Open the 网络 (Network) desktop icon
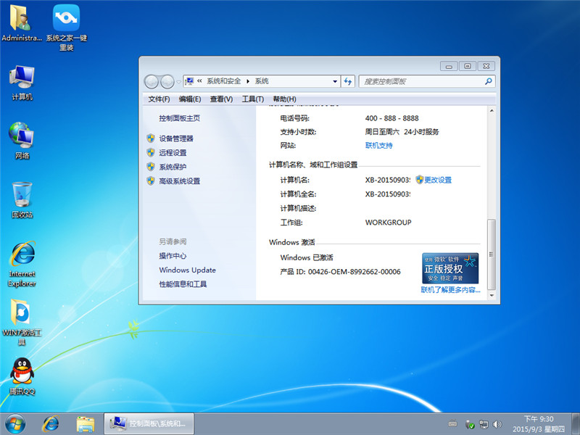580x435 pixels. click(21, 138)
